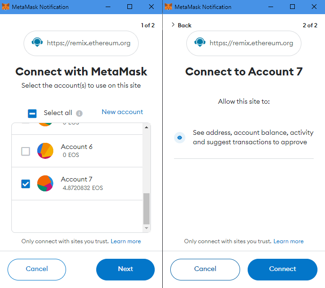325x288 pixels.
Task: Close the left MetaMask Notification window
Action: click(151, 7)
